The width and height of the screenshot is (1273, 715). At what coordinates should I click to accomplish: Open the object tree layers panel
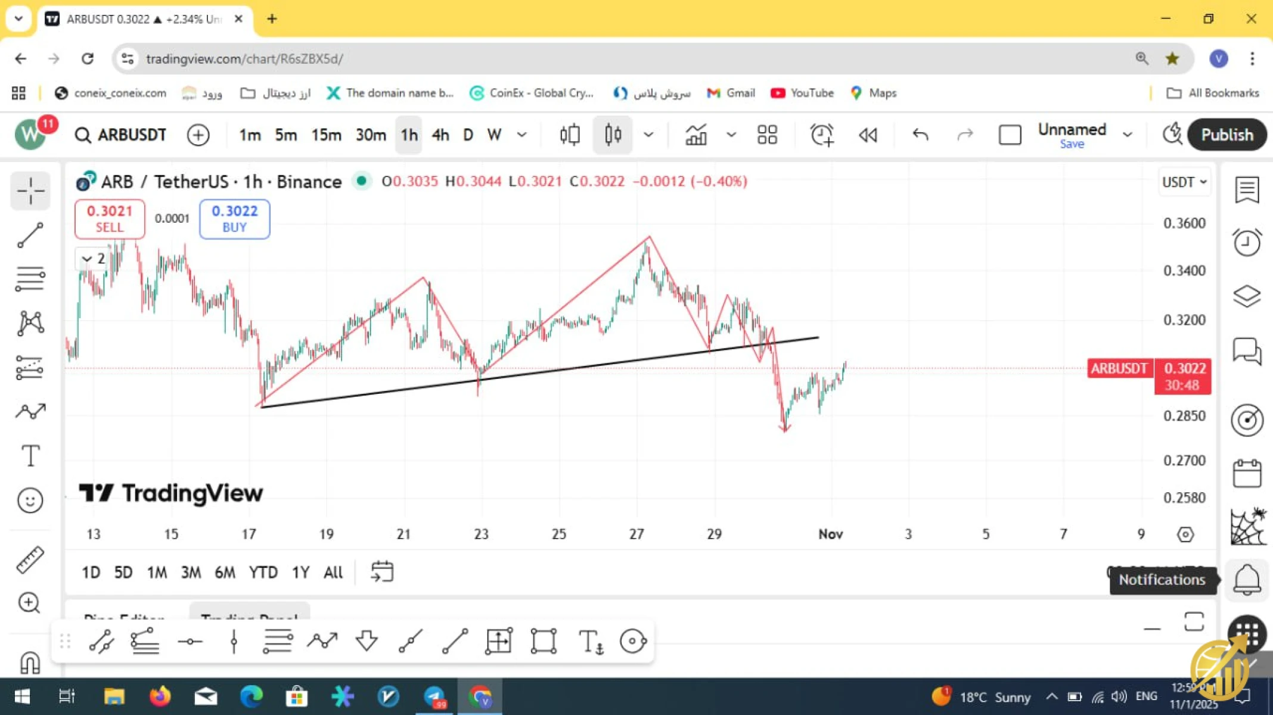pos(1247,296)
